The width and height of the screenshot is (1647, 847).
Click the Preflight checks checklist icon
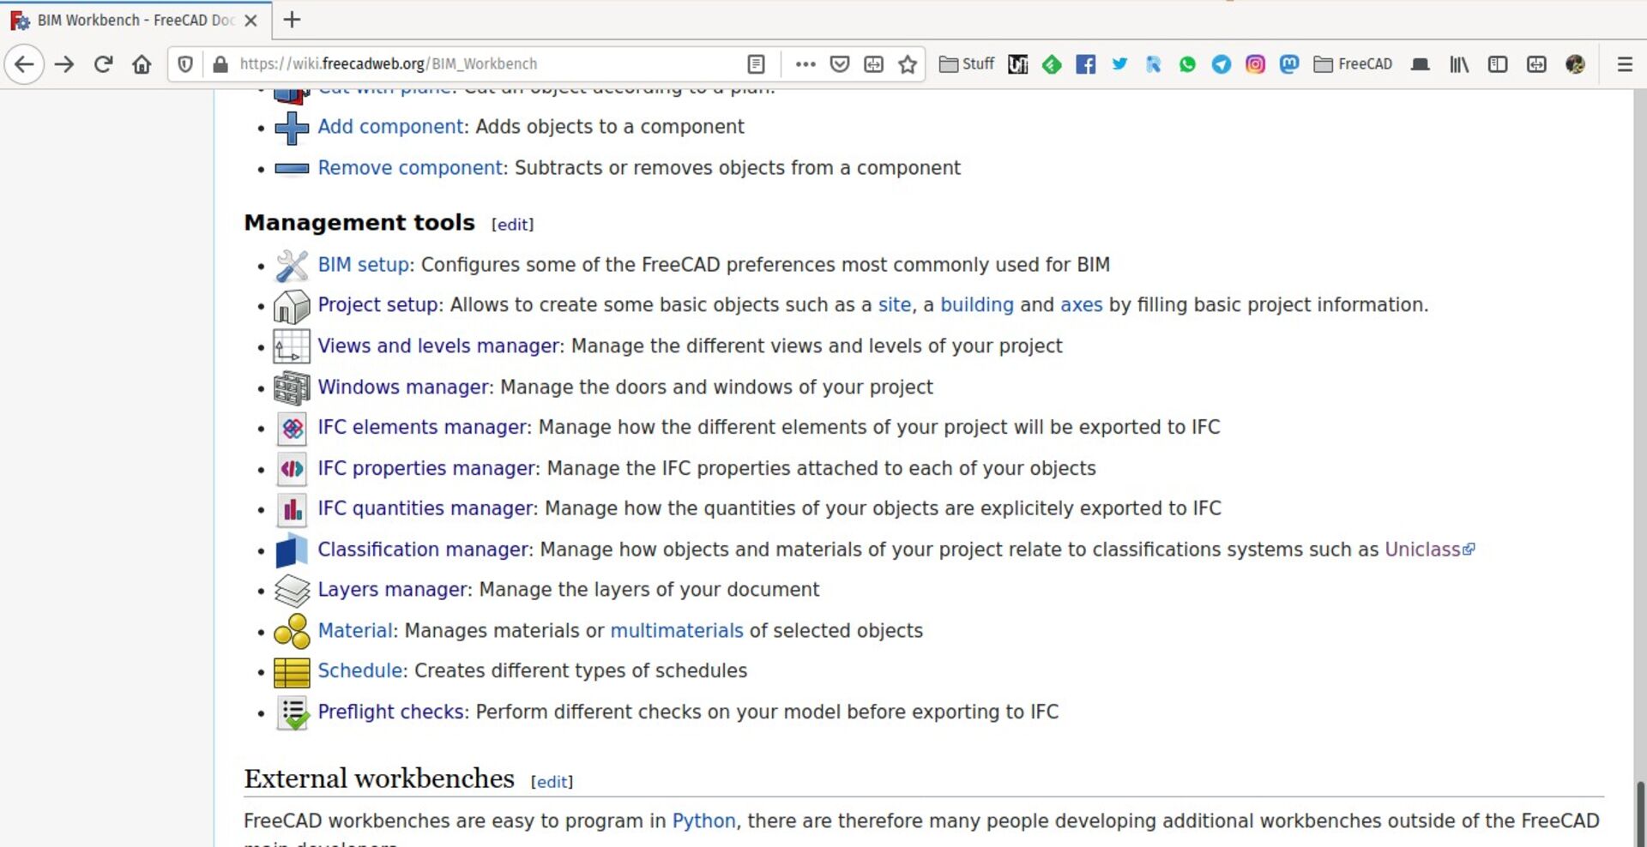[x=292, y=713]
